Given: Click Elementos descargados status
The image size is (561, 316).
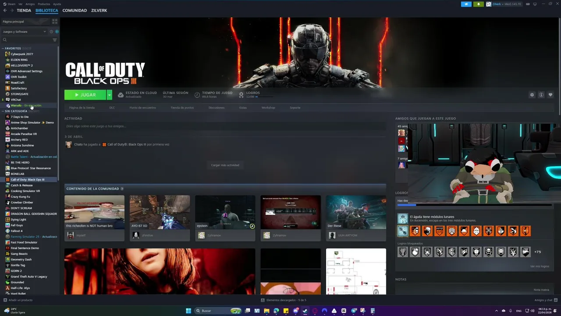Looking at the screenshot, I should point(284,300).
